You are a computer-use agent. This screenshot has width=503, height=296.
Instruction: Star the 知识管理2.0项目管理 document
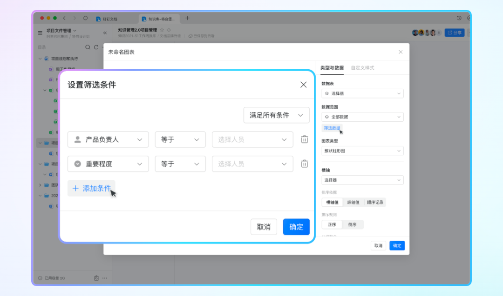coord(162,30)
